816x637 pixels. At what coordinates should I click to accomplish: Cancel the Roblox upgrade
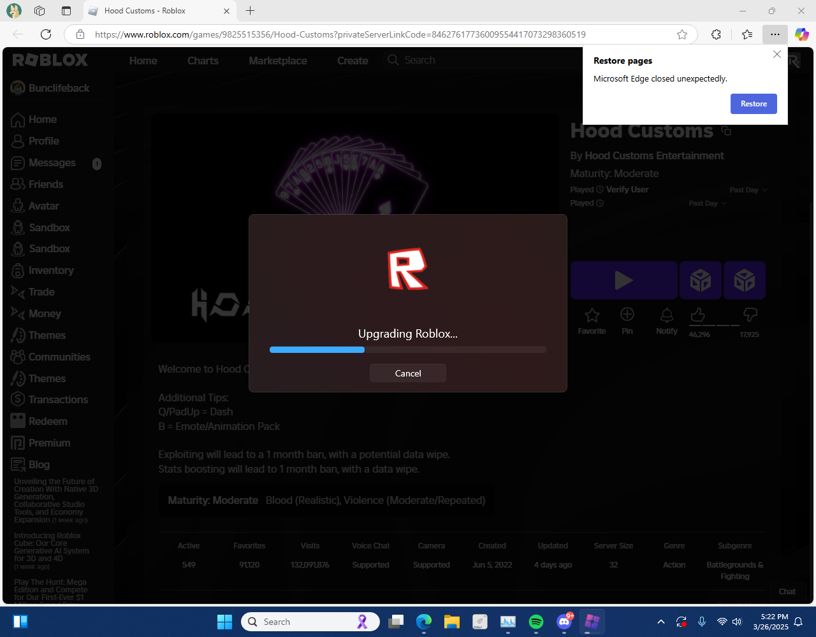[408, 373]
